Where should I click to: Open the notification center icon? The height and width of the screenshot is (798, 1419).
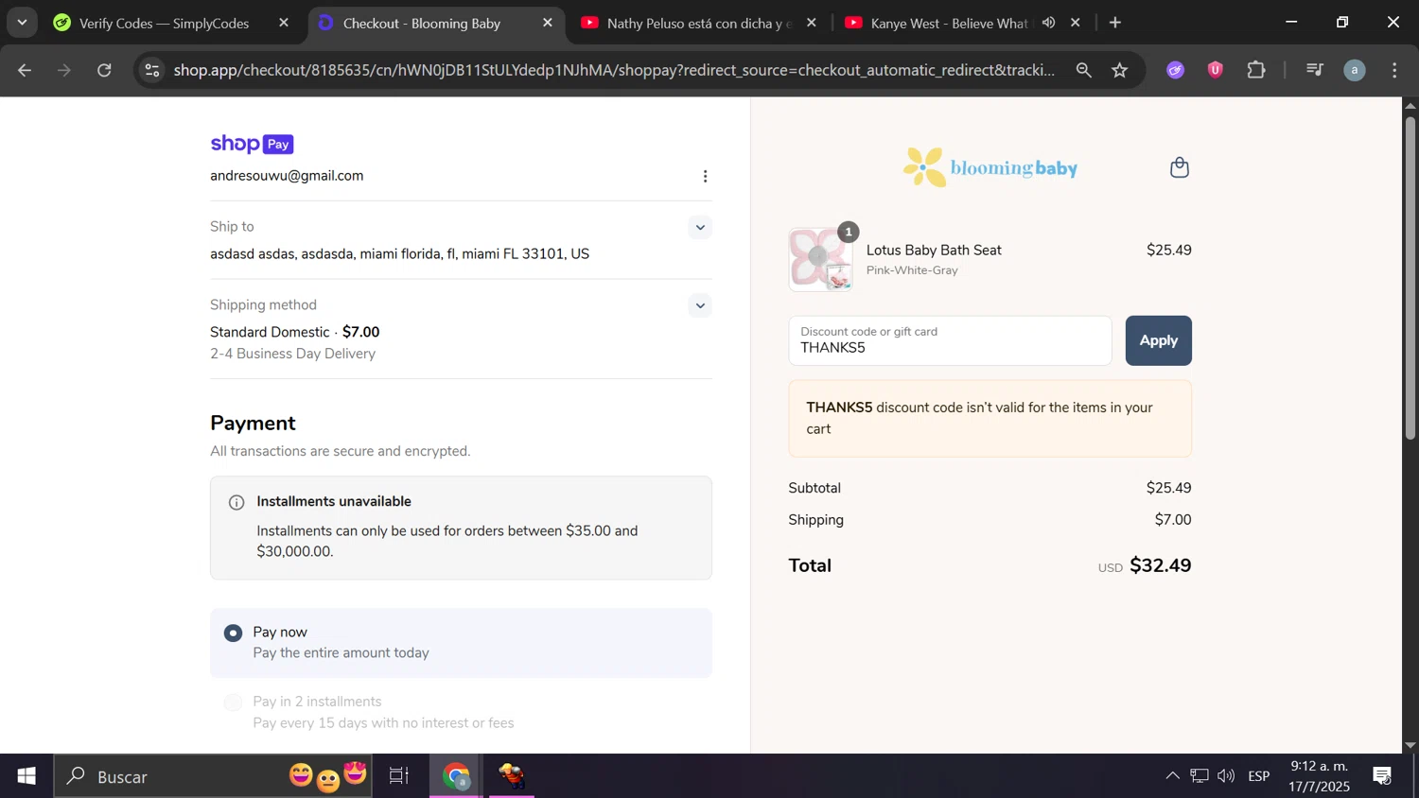click(1382, 776)
